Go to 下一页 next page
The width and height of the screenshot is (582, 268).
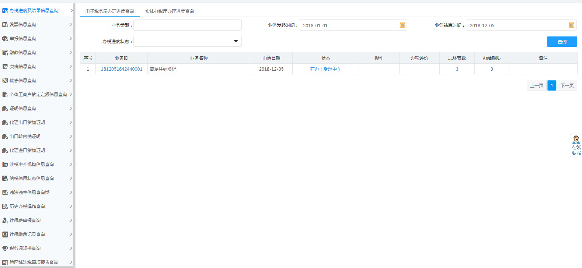567,85
